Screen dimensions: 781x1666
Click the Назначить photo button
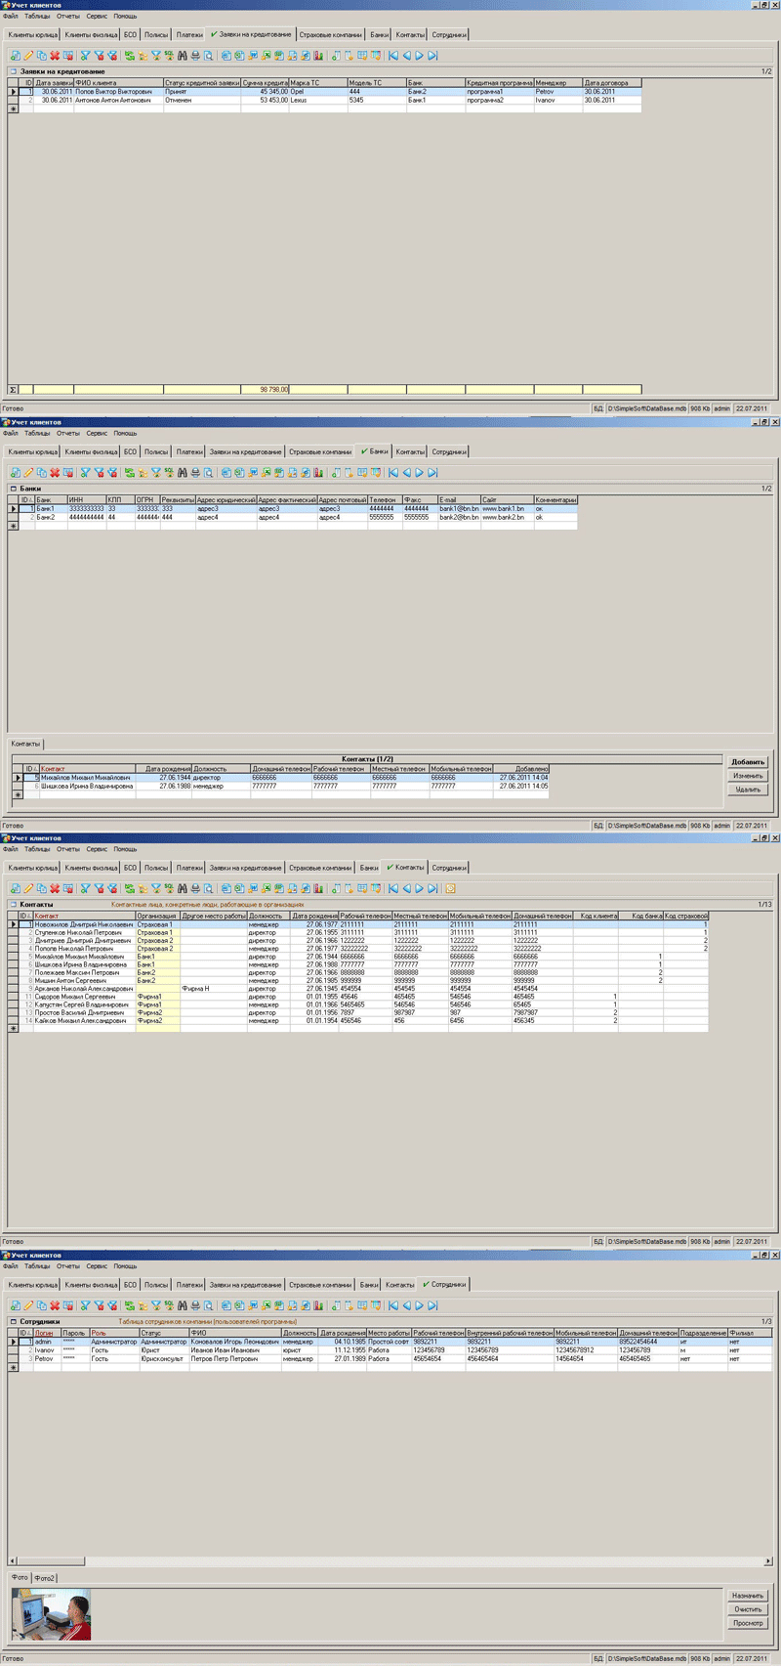point(748,1596)
